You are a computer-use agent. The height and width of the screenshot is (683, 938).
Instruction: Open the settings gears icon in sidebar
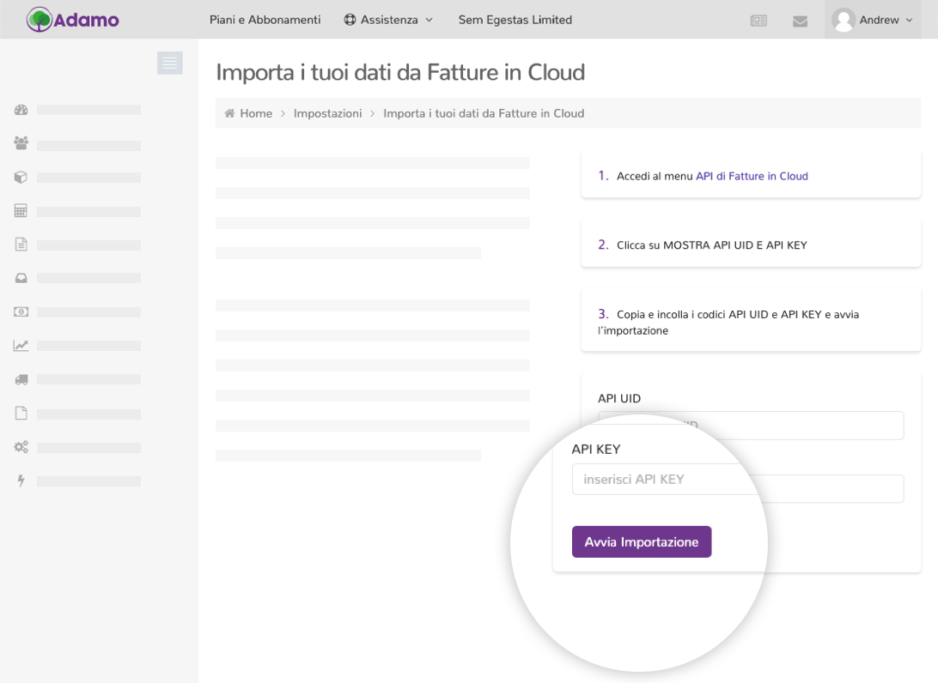coord(21,447)
